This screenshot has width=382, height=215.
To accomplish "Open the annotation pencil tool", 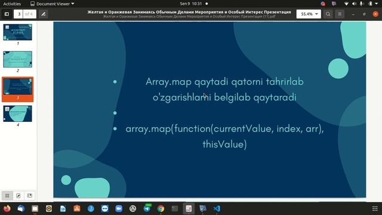I will [x=44, y=14].
